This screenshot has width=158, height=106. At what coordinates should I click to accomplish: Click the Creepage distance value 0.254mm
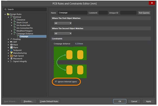(x=79, y=44)
